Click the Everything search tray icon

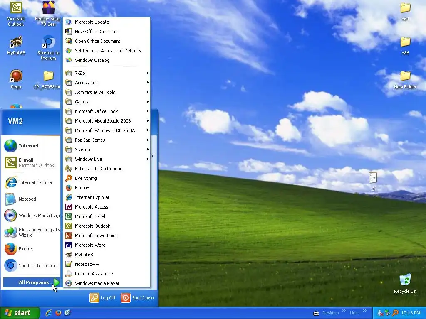[x=395, y=313]
